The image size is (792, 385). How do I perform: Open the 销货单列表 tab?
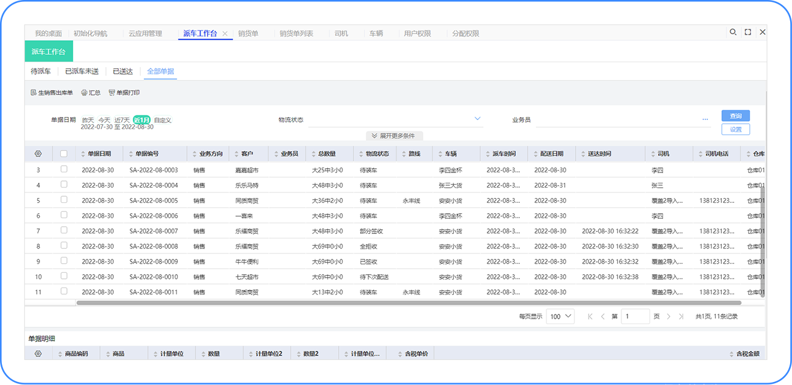click(x=296, y=34)
